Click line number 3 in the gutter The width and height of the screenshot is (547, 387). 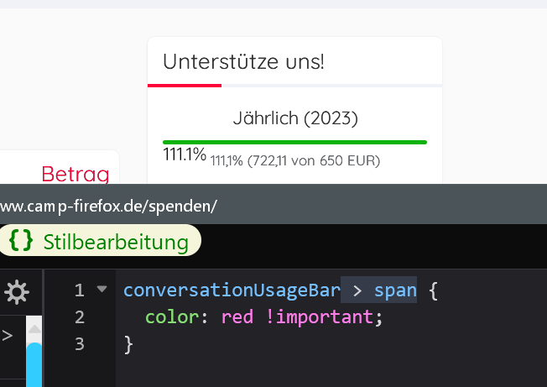pos(80,344)
